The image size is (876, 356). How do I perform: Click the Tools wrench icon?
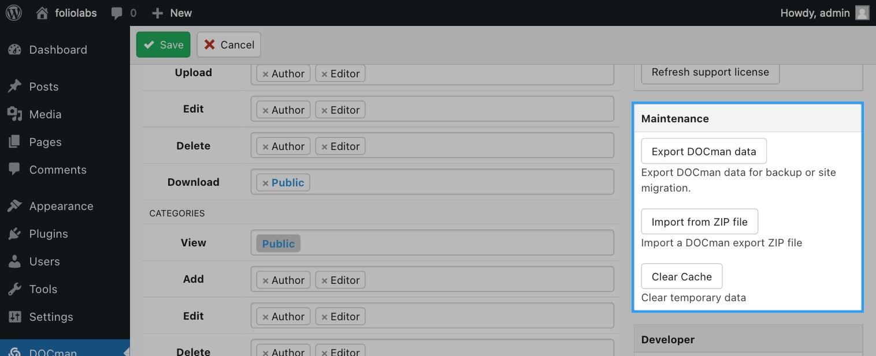pyautogui.click(x=14, y=289)
